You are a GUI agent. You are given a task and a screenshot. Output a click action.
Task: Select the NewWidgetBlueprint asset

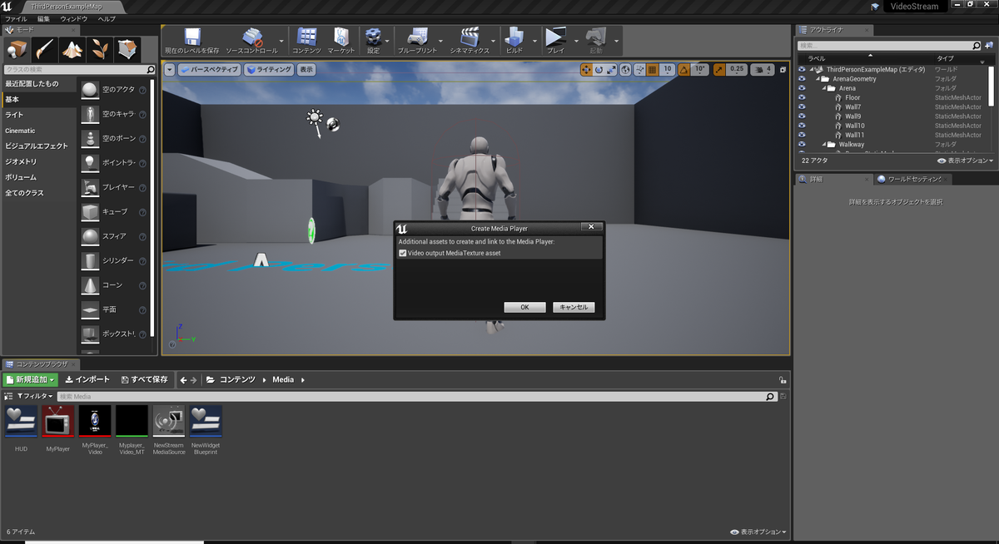pyautogui.click(x=205, y=421)
